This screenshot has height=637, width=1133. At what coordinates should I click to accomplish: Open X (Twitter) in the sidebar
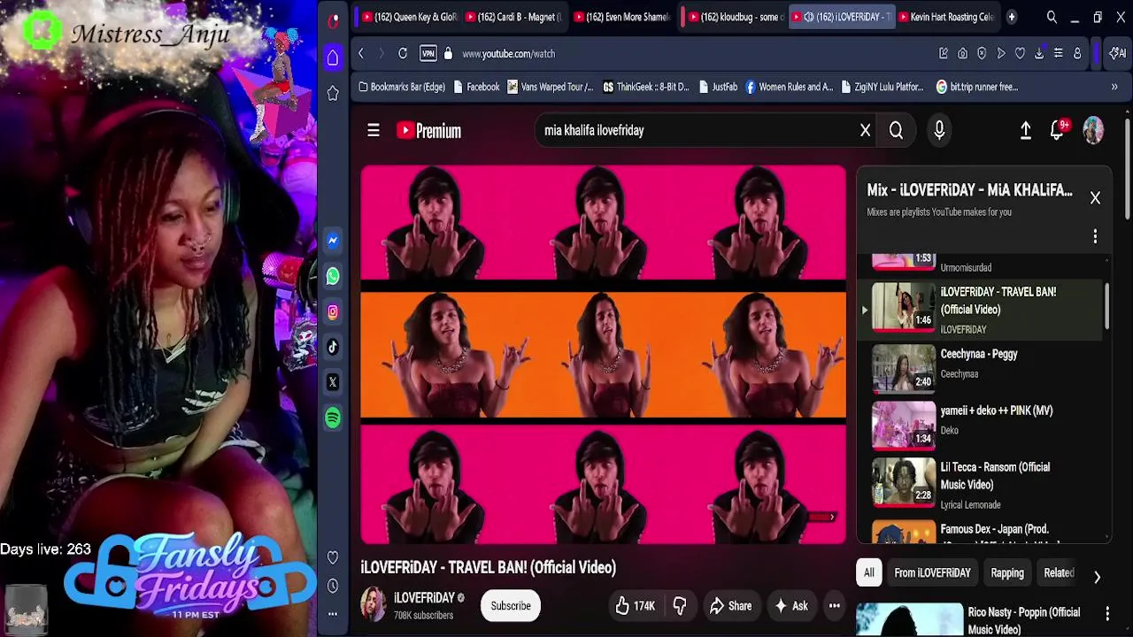333,382
